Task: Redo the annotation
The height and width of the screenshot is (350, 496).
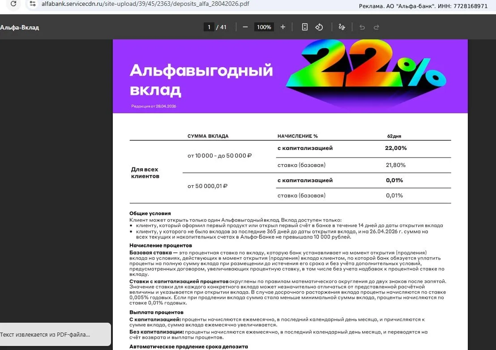Action: [x=376, y=27]
